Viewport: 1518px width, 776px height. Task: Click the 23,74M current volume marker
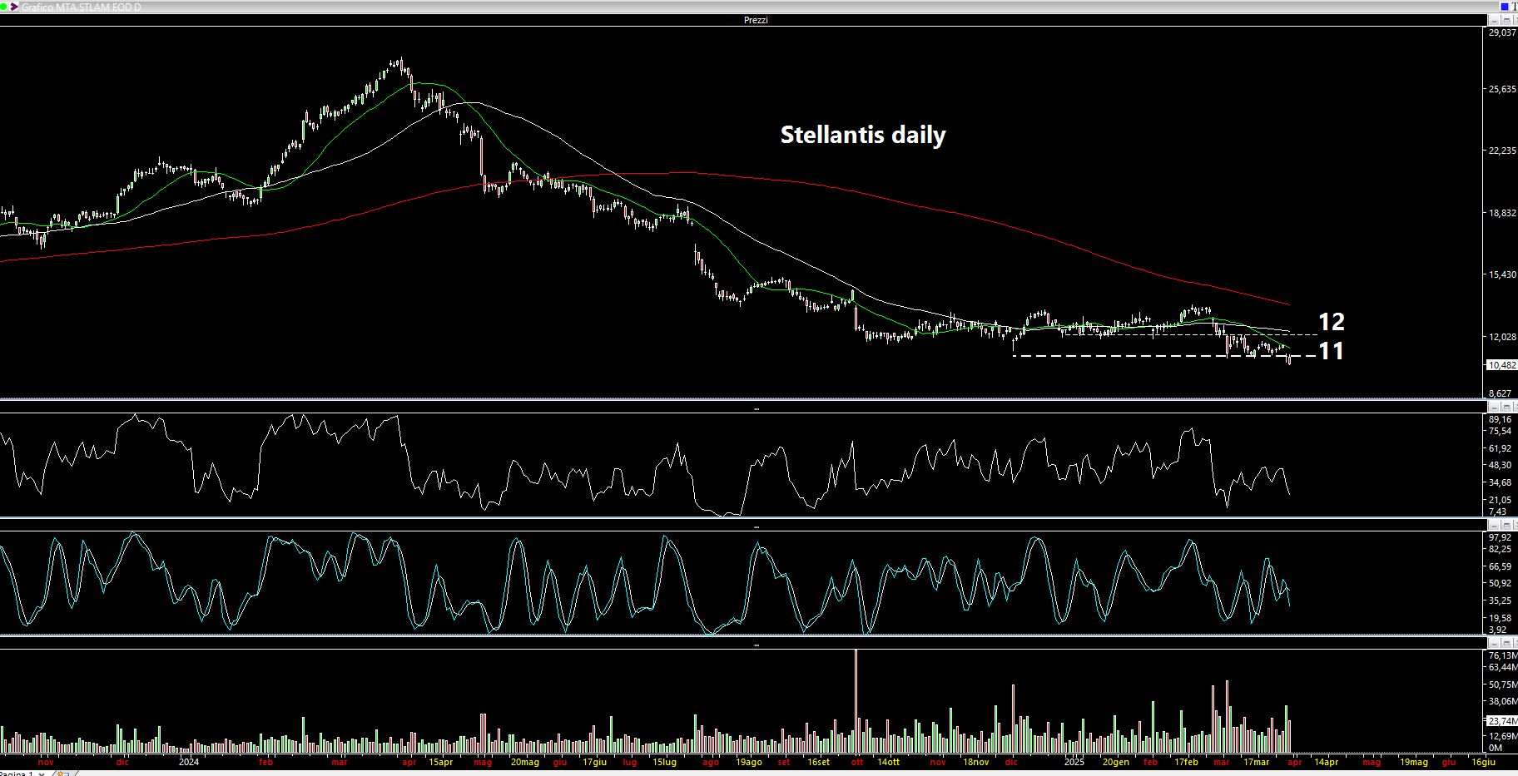(x=1502, y=721)
